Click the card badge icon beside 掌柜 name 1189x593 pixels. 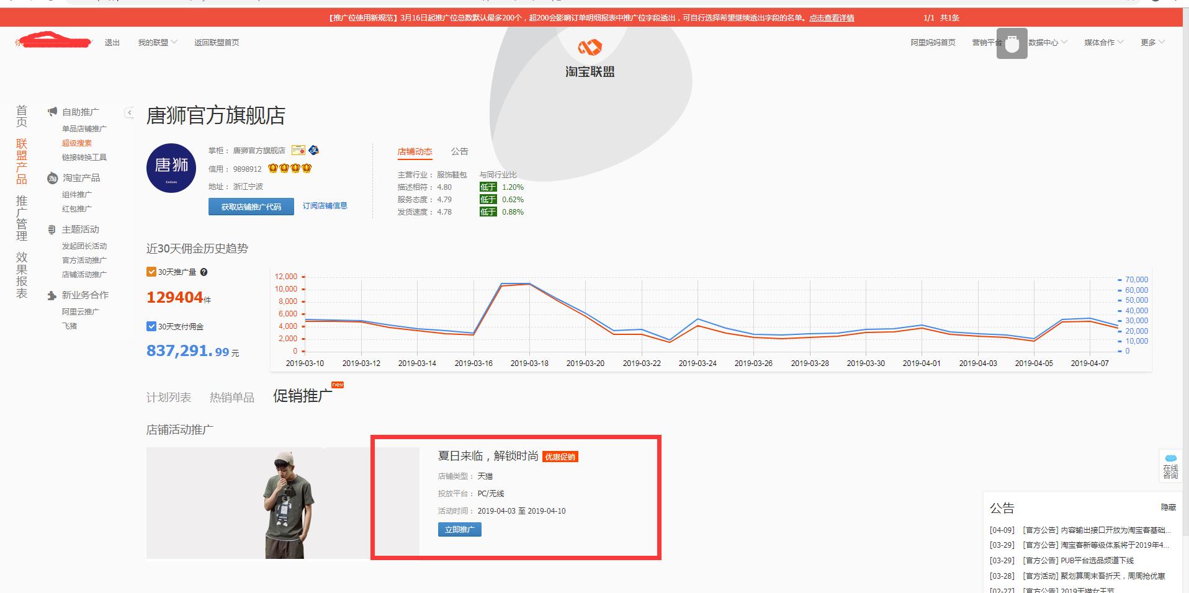[298, 150]
